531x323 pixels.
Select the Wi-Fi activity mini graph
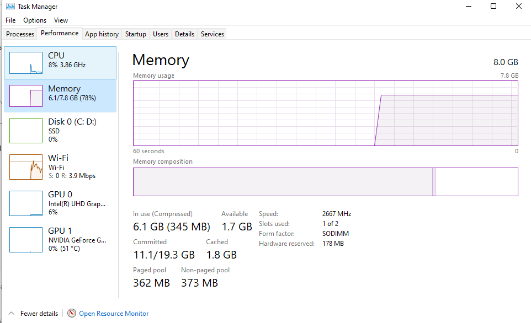pyautogui.click(x=26, y=166)
